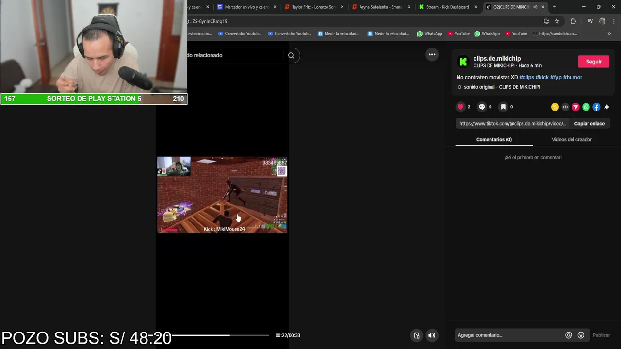
Task: Open the emoji picker in comment box
Action: 581,335
